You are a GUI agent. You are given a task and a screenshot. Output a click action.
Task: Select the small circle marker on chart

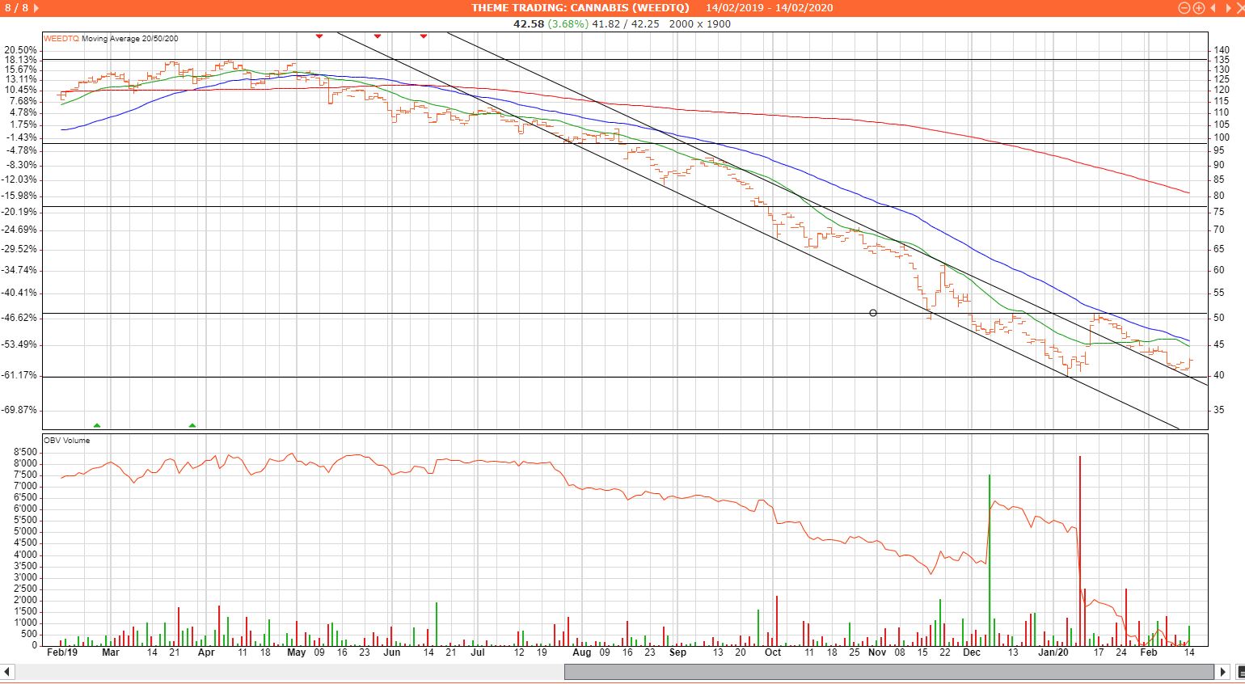pyautogui.click(x=873, y=313)
